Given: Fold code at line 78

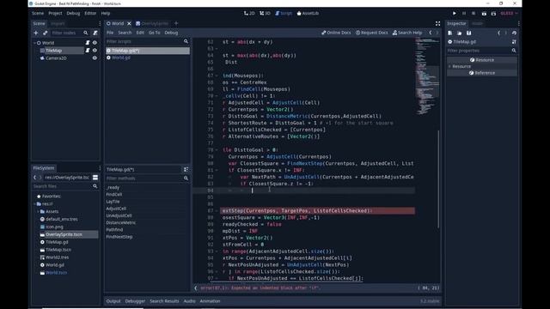Looking at the screenshot, I should (x=217, y=150).
